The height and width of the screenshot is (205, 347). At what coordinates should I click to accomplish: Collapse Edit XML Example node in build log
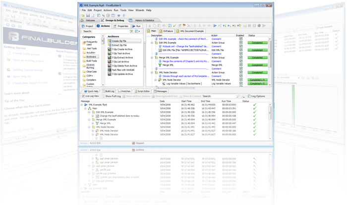(89, 112)
